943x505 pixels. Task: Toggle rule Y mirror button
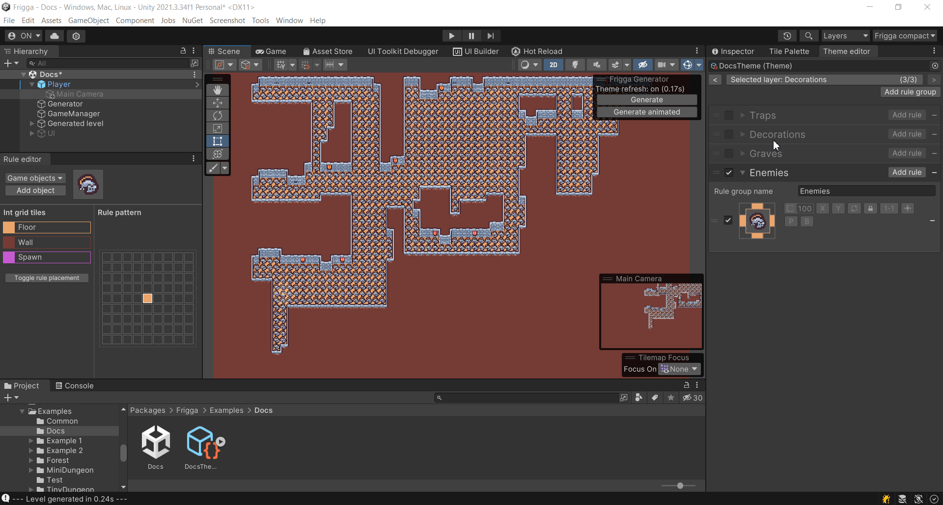coord(838,208)
